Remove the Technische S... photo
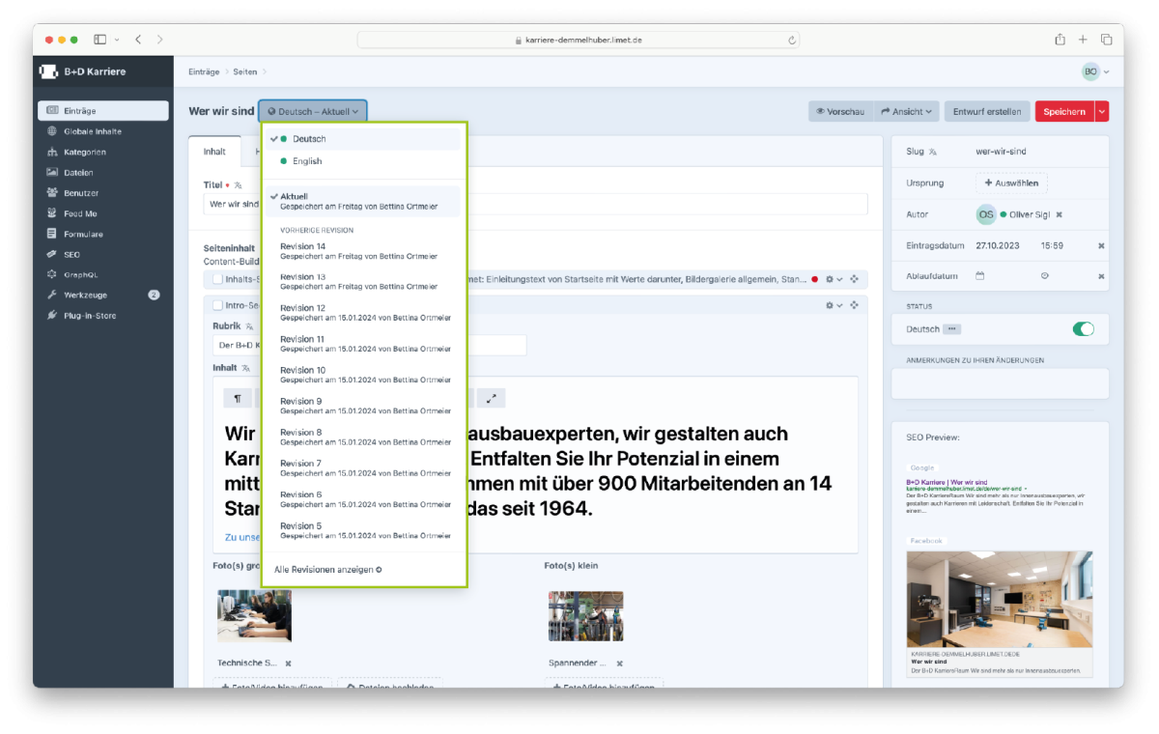This screenshot has width=1159, height=734. pyautogui.click(x=288, y=663)
